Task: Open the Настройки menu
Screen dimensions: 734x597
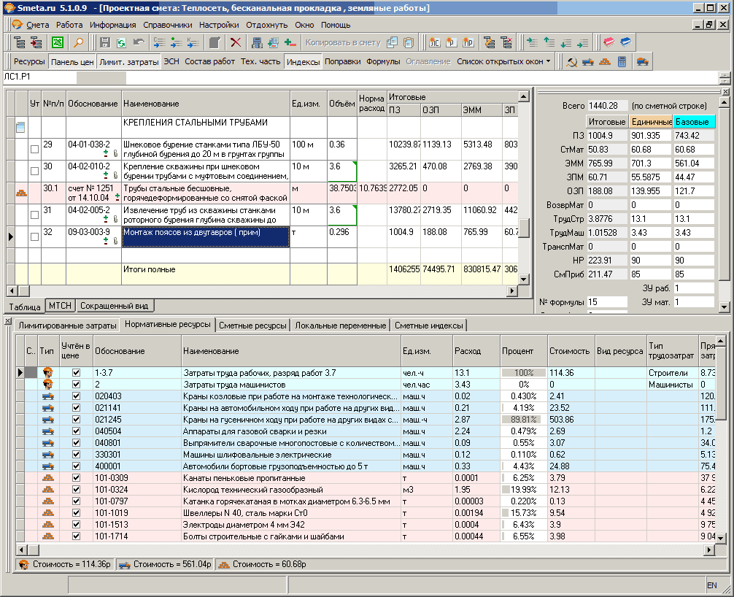Action: (x=219, y=25)
